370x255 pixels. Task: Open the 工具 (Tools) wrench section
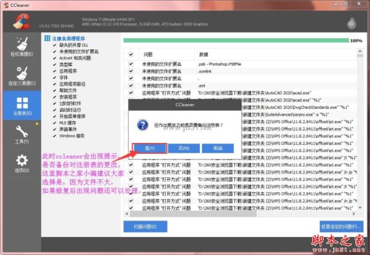[x=21, y=134]
